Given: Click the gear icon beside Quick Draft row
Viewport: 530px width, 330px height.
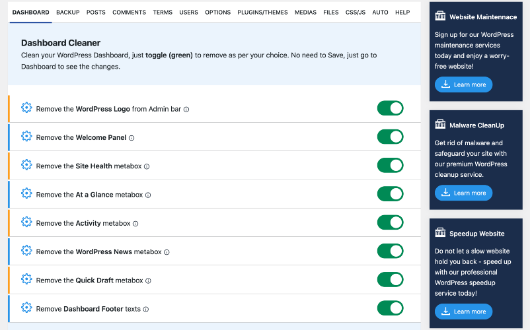Looking at the screenshot, I should point(26,279).
